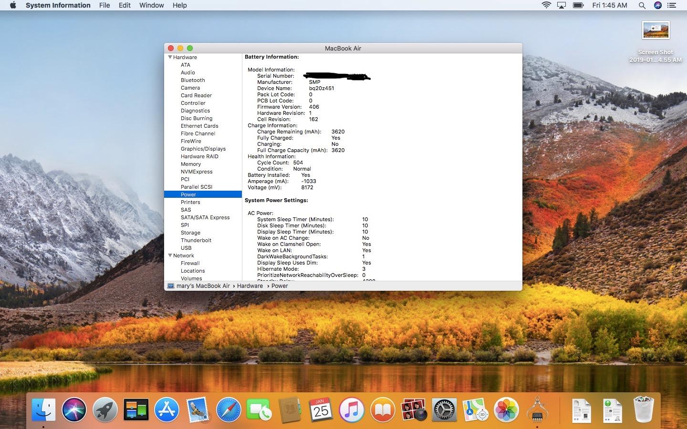Select the highlighted Power entry
The width and height of the screenshot is (687, 429).
tap(203, 194)
